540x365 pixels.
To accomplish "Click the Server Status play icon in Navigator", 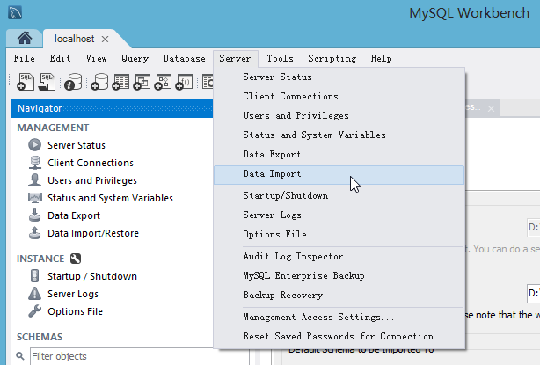I will [35, 145].
